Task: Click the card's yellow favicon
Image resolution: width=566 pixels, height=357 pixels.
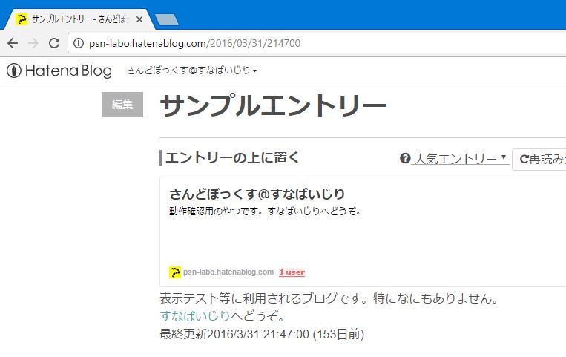Action: (175, 272)
